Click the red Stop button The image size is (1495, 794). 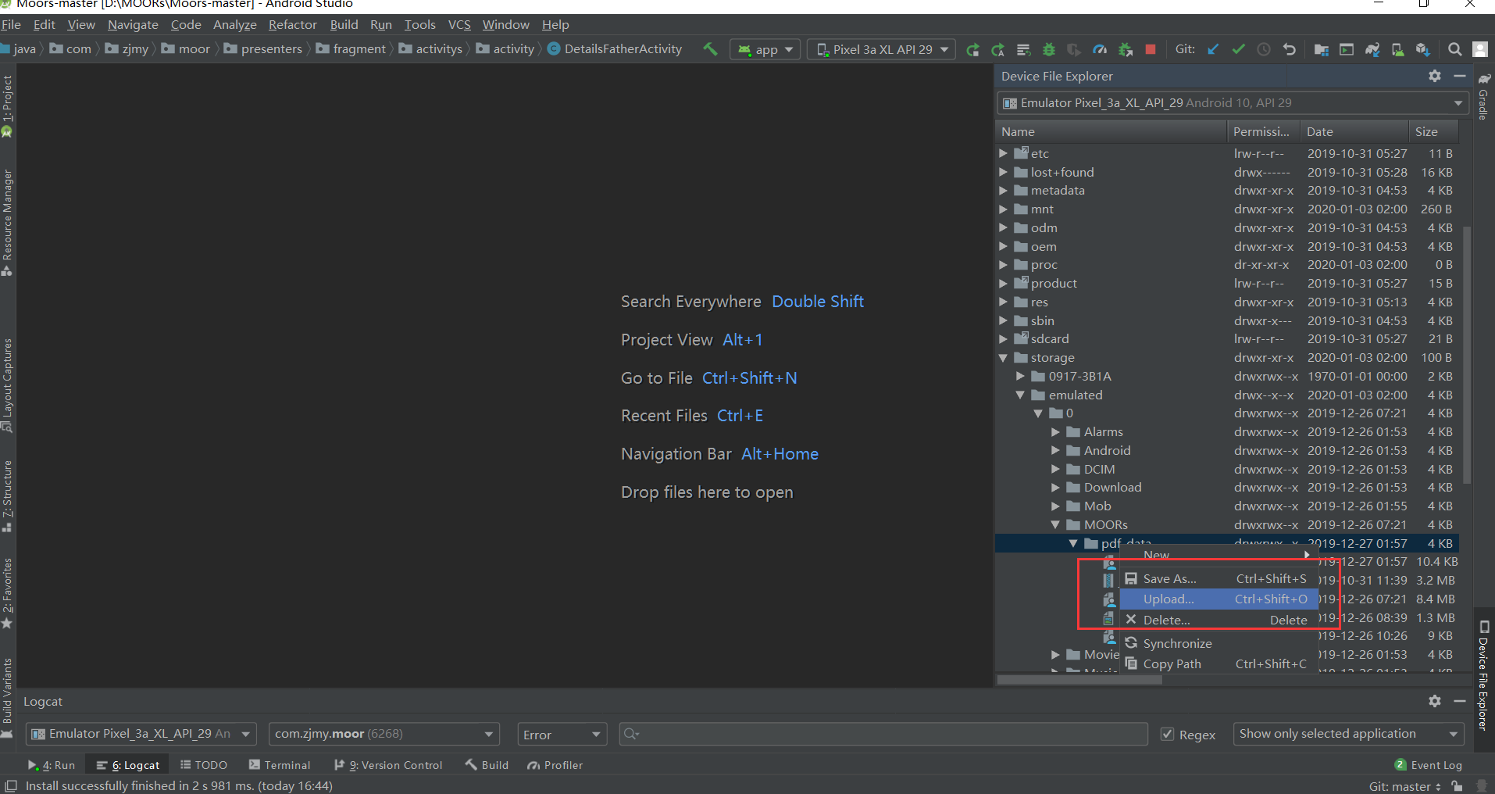pyautogui.click(x=1151, y=49)
